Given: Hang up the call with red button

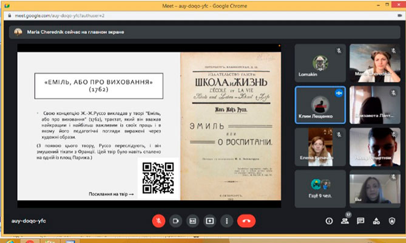Looking at the screenshot, I should click(246, 221).
